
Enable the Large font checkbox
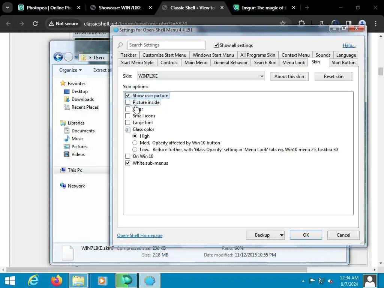point(127,123)
